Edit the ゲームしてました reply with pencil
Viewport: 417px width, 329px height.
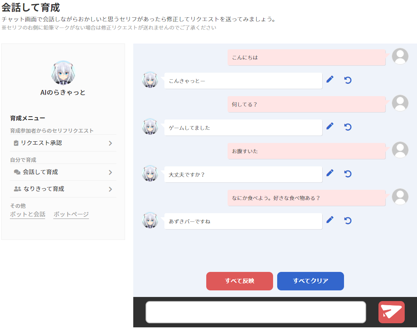(330, 126)
